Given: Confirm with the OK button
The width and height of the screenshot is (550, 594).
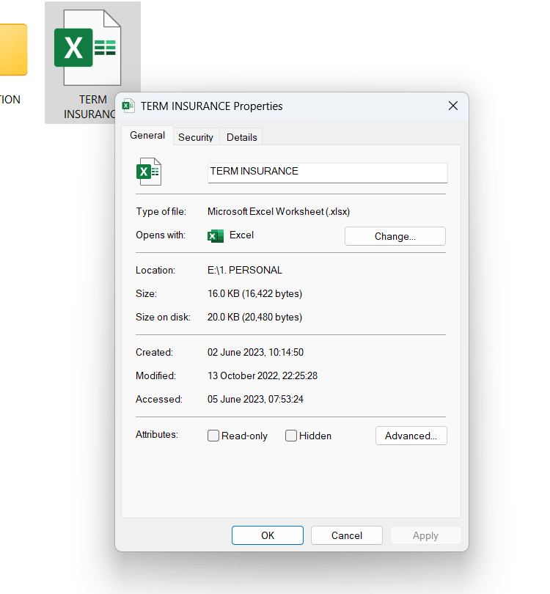Looking at the screenshot, I should point(268,535).
